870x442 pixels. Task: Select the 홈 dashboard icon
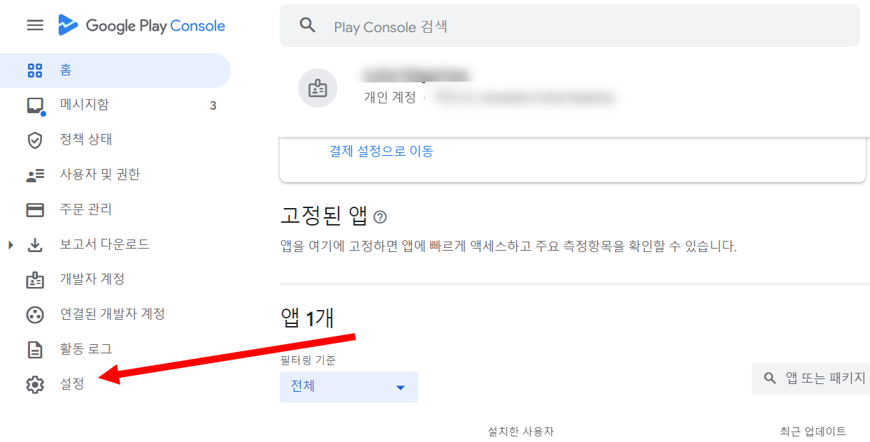point(35,71)
